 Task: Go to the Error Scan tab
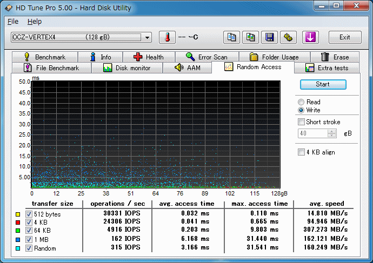[207, 57]
